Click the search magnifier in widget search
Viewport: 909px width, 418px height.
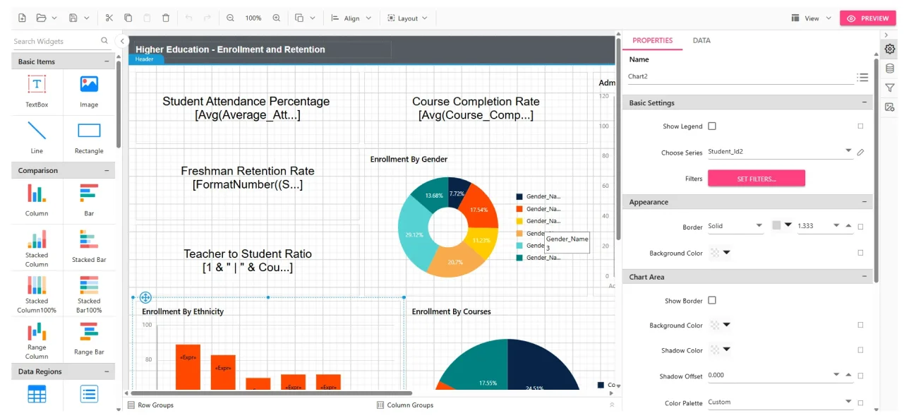[x=104, y=41]
